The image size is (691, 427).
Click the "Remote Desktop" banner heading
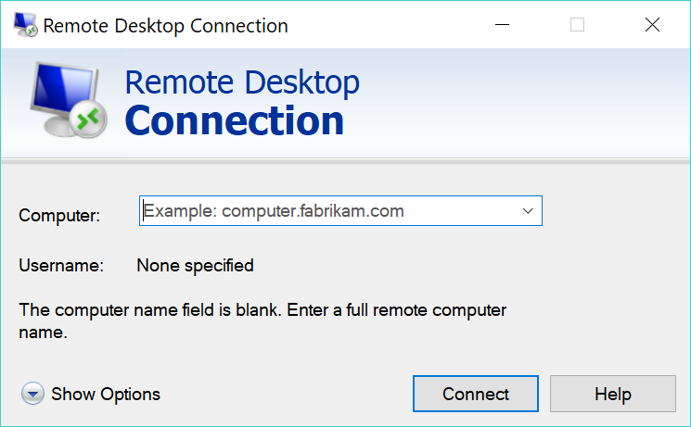pyautogui.click(x=242, y=82)
